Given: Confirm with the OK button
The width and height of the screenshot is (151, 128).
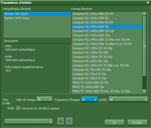Looking at the screenshot, I should click(114, 123).
